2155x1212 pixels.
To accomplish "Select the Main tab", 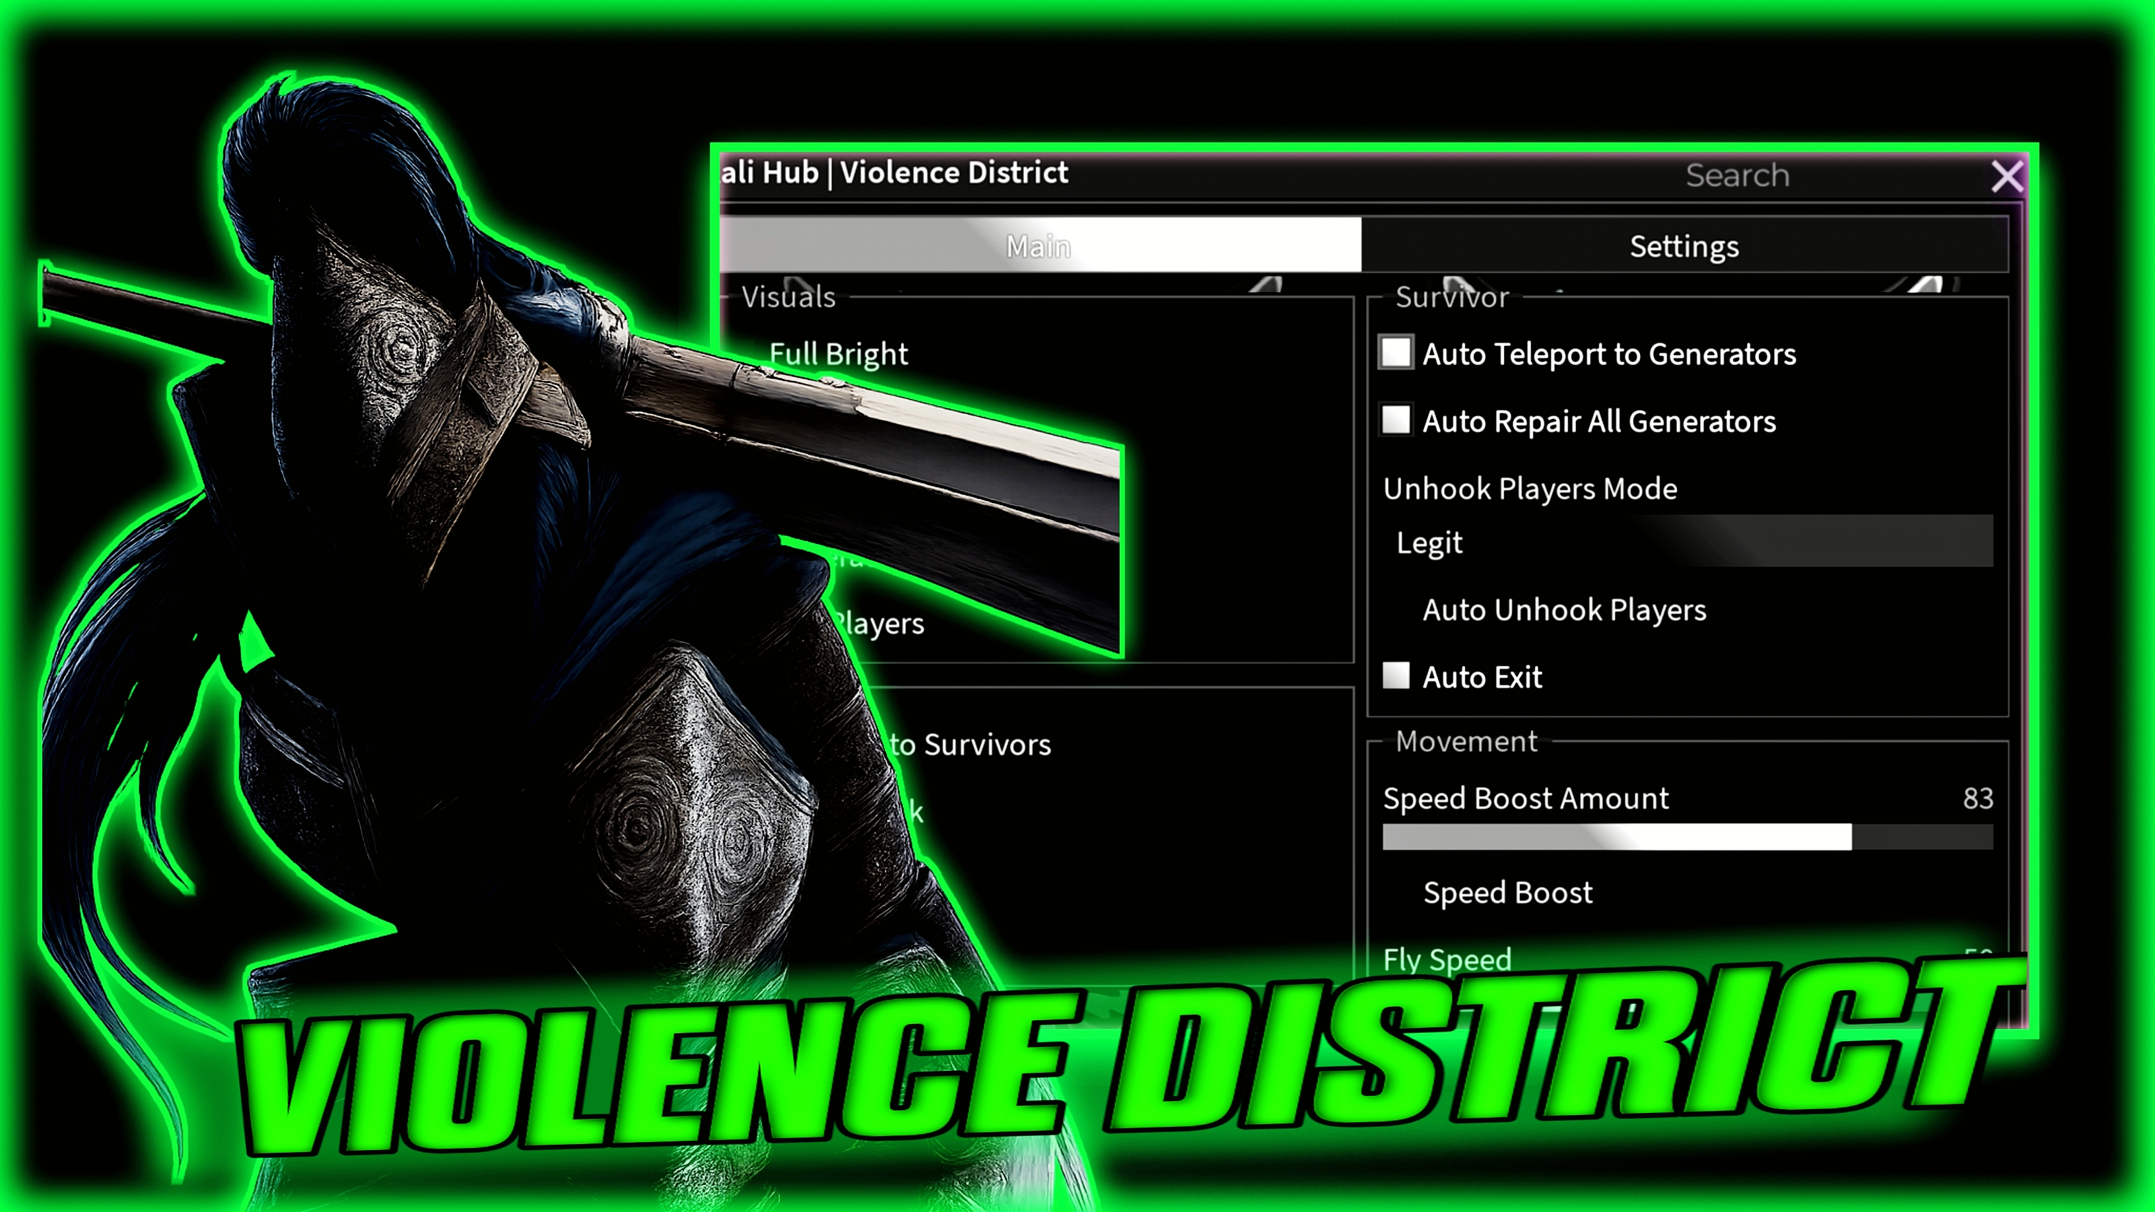I will tap(1040, 246).
